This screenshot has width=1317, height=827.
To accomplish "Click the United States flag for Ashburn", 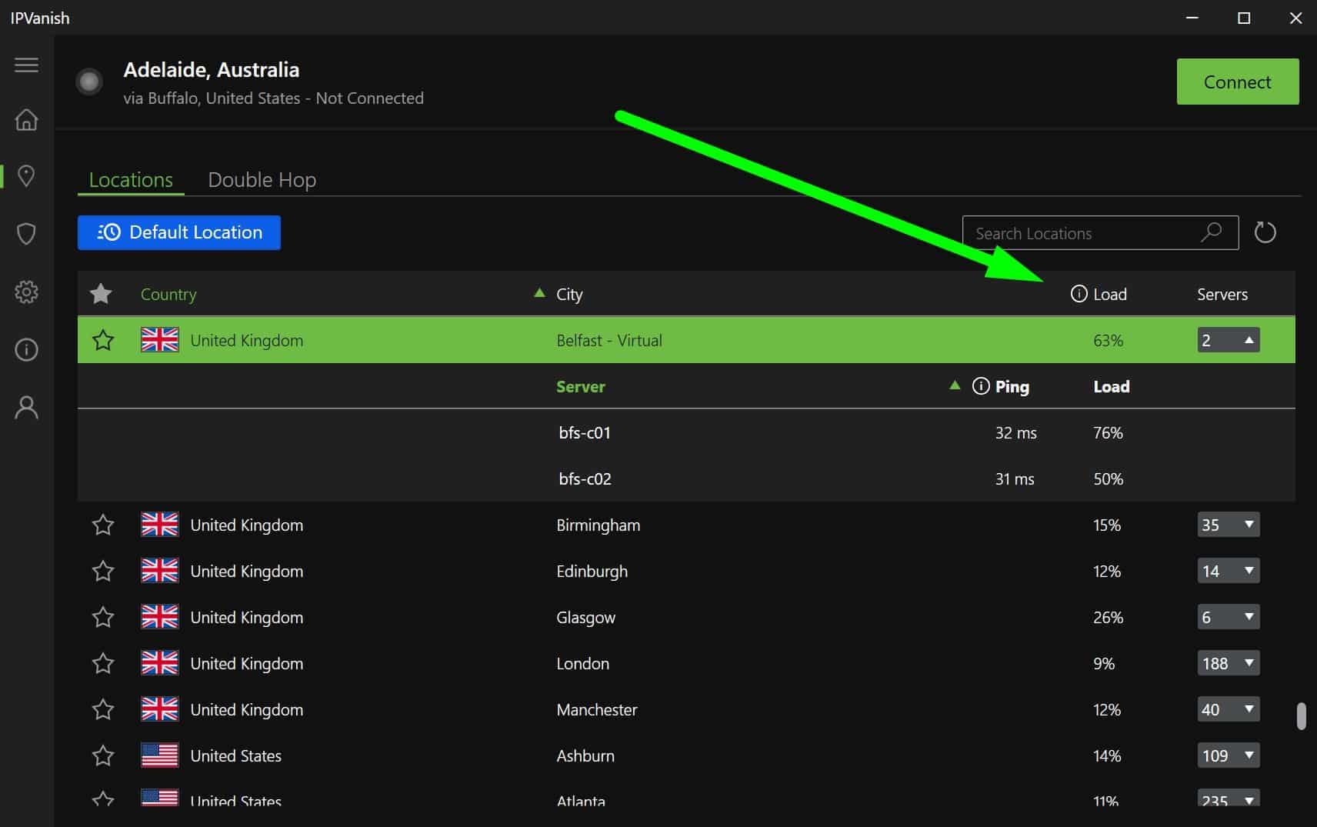I will pyautogui.click(x=160, y=755).
